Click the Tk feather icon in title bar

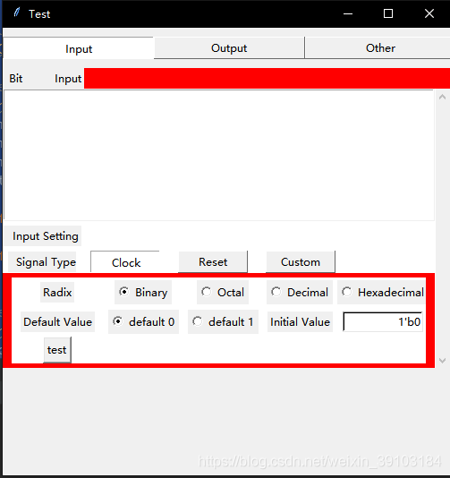point(17,13)
